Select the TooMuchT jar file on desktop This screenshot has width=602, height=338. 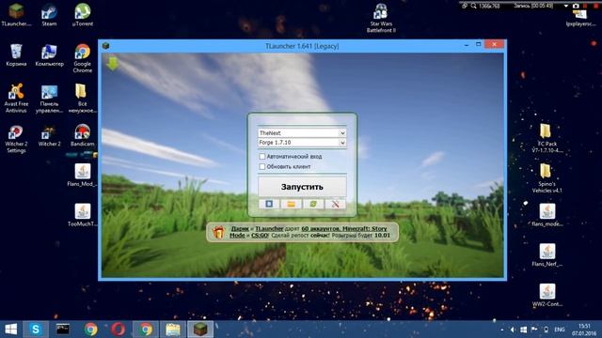pyautogui.click(x=83, y=215)
